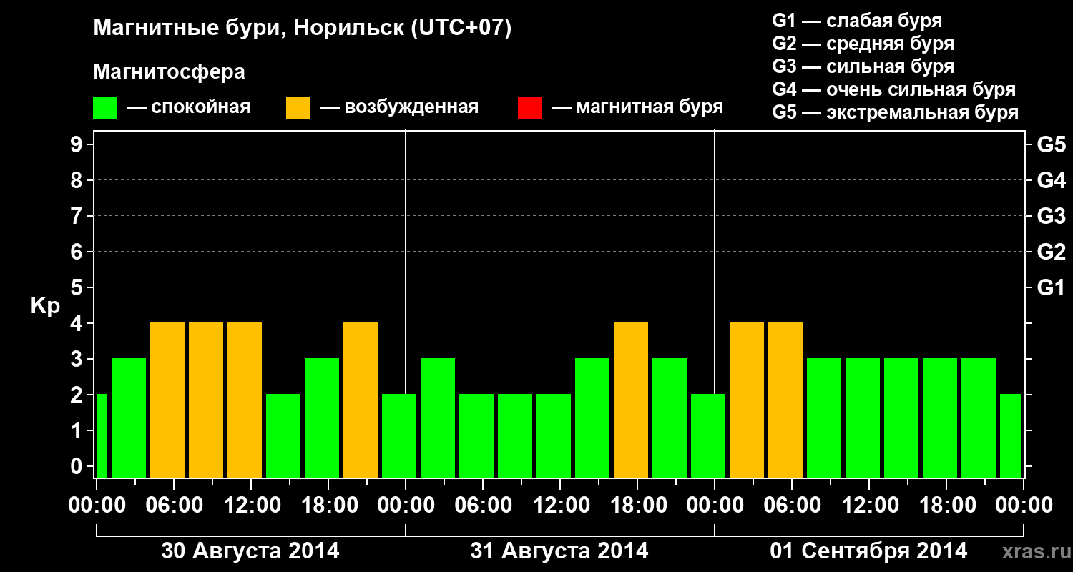Screen dimensions: 1073x572
Task: Click the '30 Августа 2014' date label
Action: [250, 551]
